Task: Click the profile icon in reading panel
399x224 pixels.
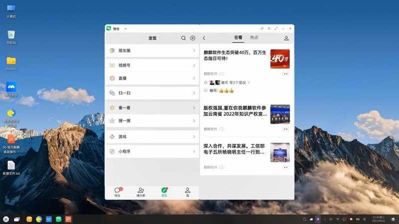Action: (286, 38)
